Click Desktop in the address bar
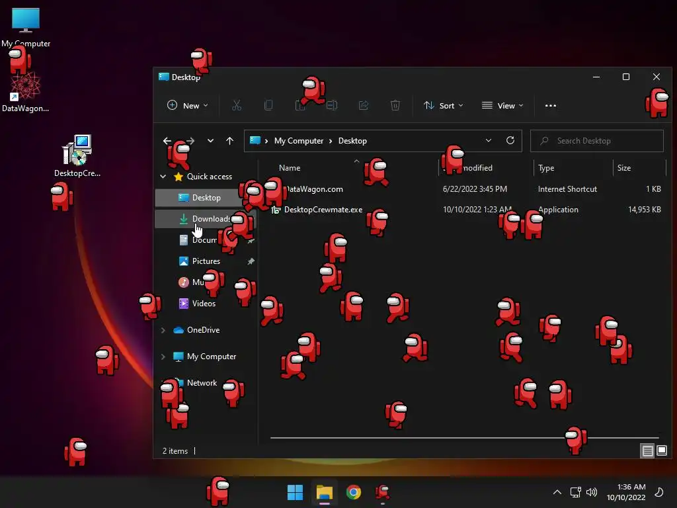Image resolution: width=677 pixels, height=508 pixels. click(352, 141)
